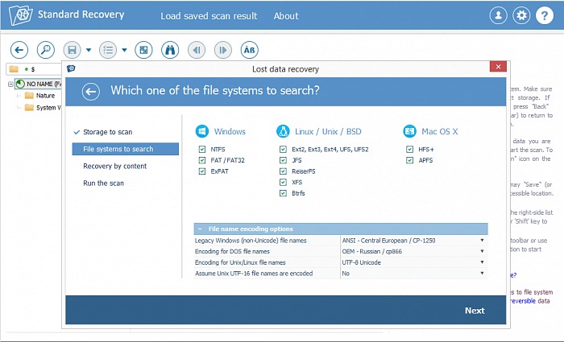Click the path field showing $
564x342 pixels.
tap(35, 69)
